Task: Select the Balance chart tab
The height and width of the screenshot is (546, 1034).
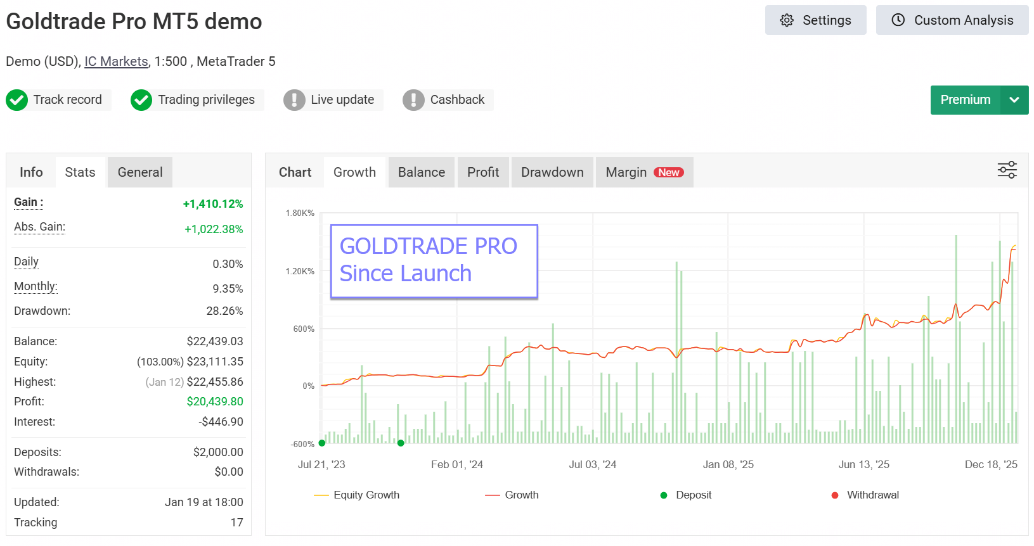Action: pos(422,172)
